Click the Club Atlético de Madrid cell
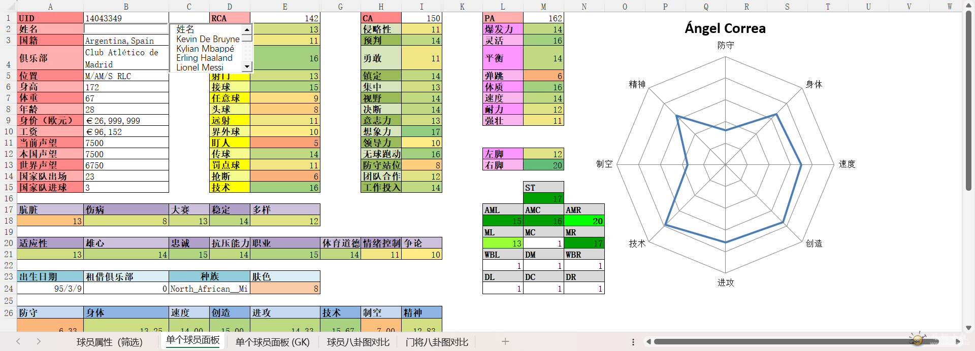The image size is (975, 351). pos(126,58)
